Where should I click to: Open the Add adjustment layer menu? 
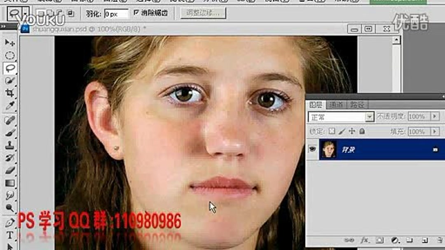pyautogui.click(x=395, y=239)
